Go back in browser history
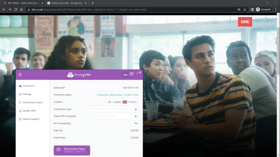The image size is (280, 157). pyautogui.click(x=4, y=9)
